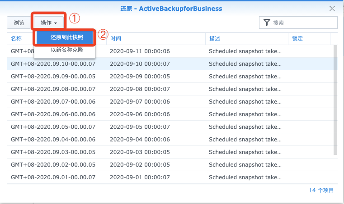Select the 2020-09-11 00:00:06 snapshot row
This screenshot has width=344, height=204.
[x=170, y=51]
